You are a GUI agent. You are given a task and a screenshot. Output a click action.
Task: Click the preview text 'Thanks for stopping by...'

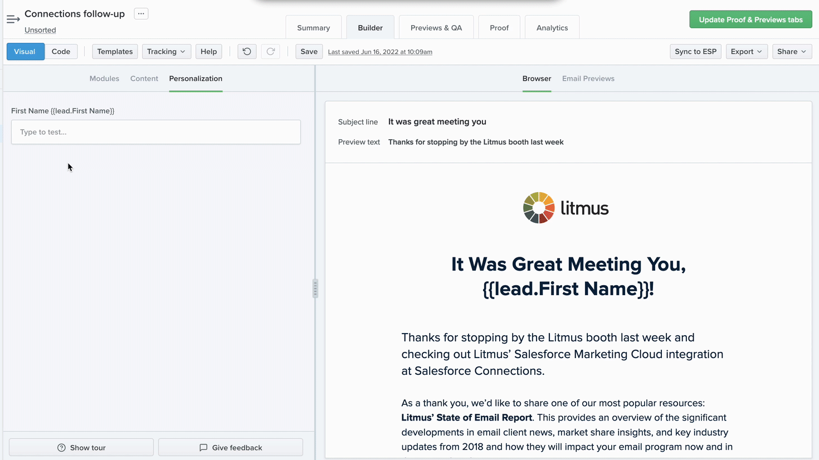tap(476, 142)
